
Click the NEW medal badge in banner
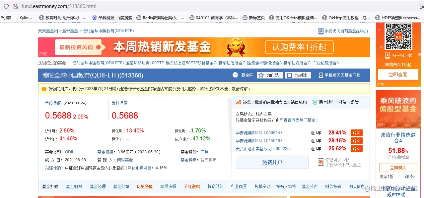[236, 47]
